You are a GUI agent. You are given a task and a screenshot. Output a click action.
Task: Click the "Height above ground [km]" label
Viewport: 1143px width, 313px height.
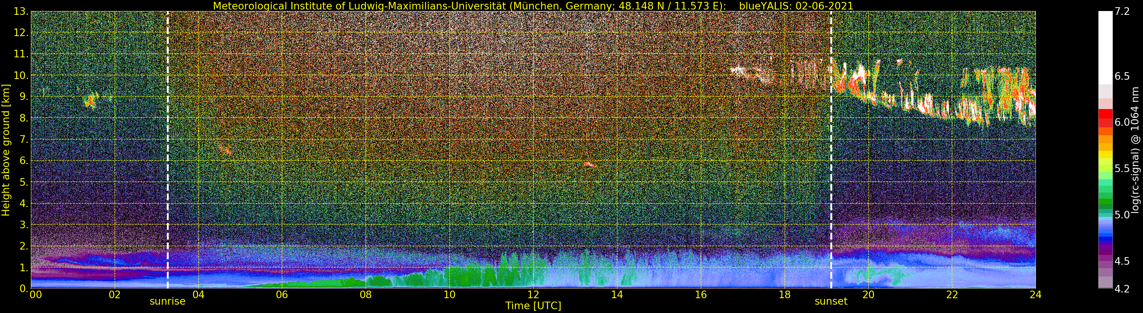coord(6,150)
